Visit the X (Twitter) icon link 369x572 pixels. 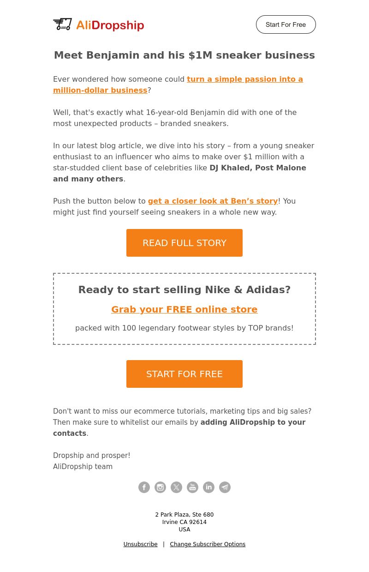176,487
